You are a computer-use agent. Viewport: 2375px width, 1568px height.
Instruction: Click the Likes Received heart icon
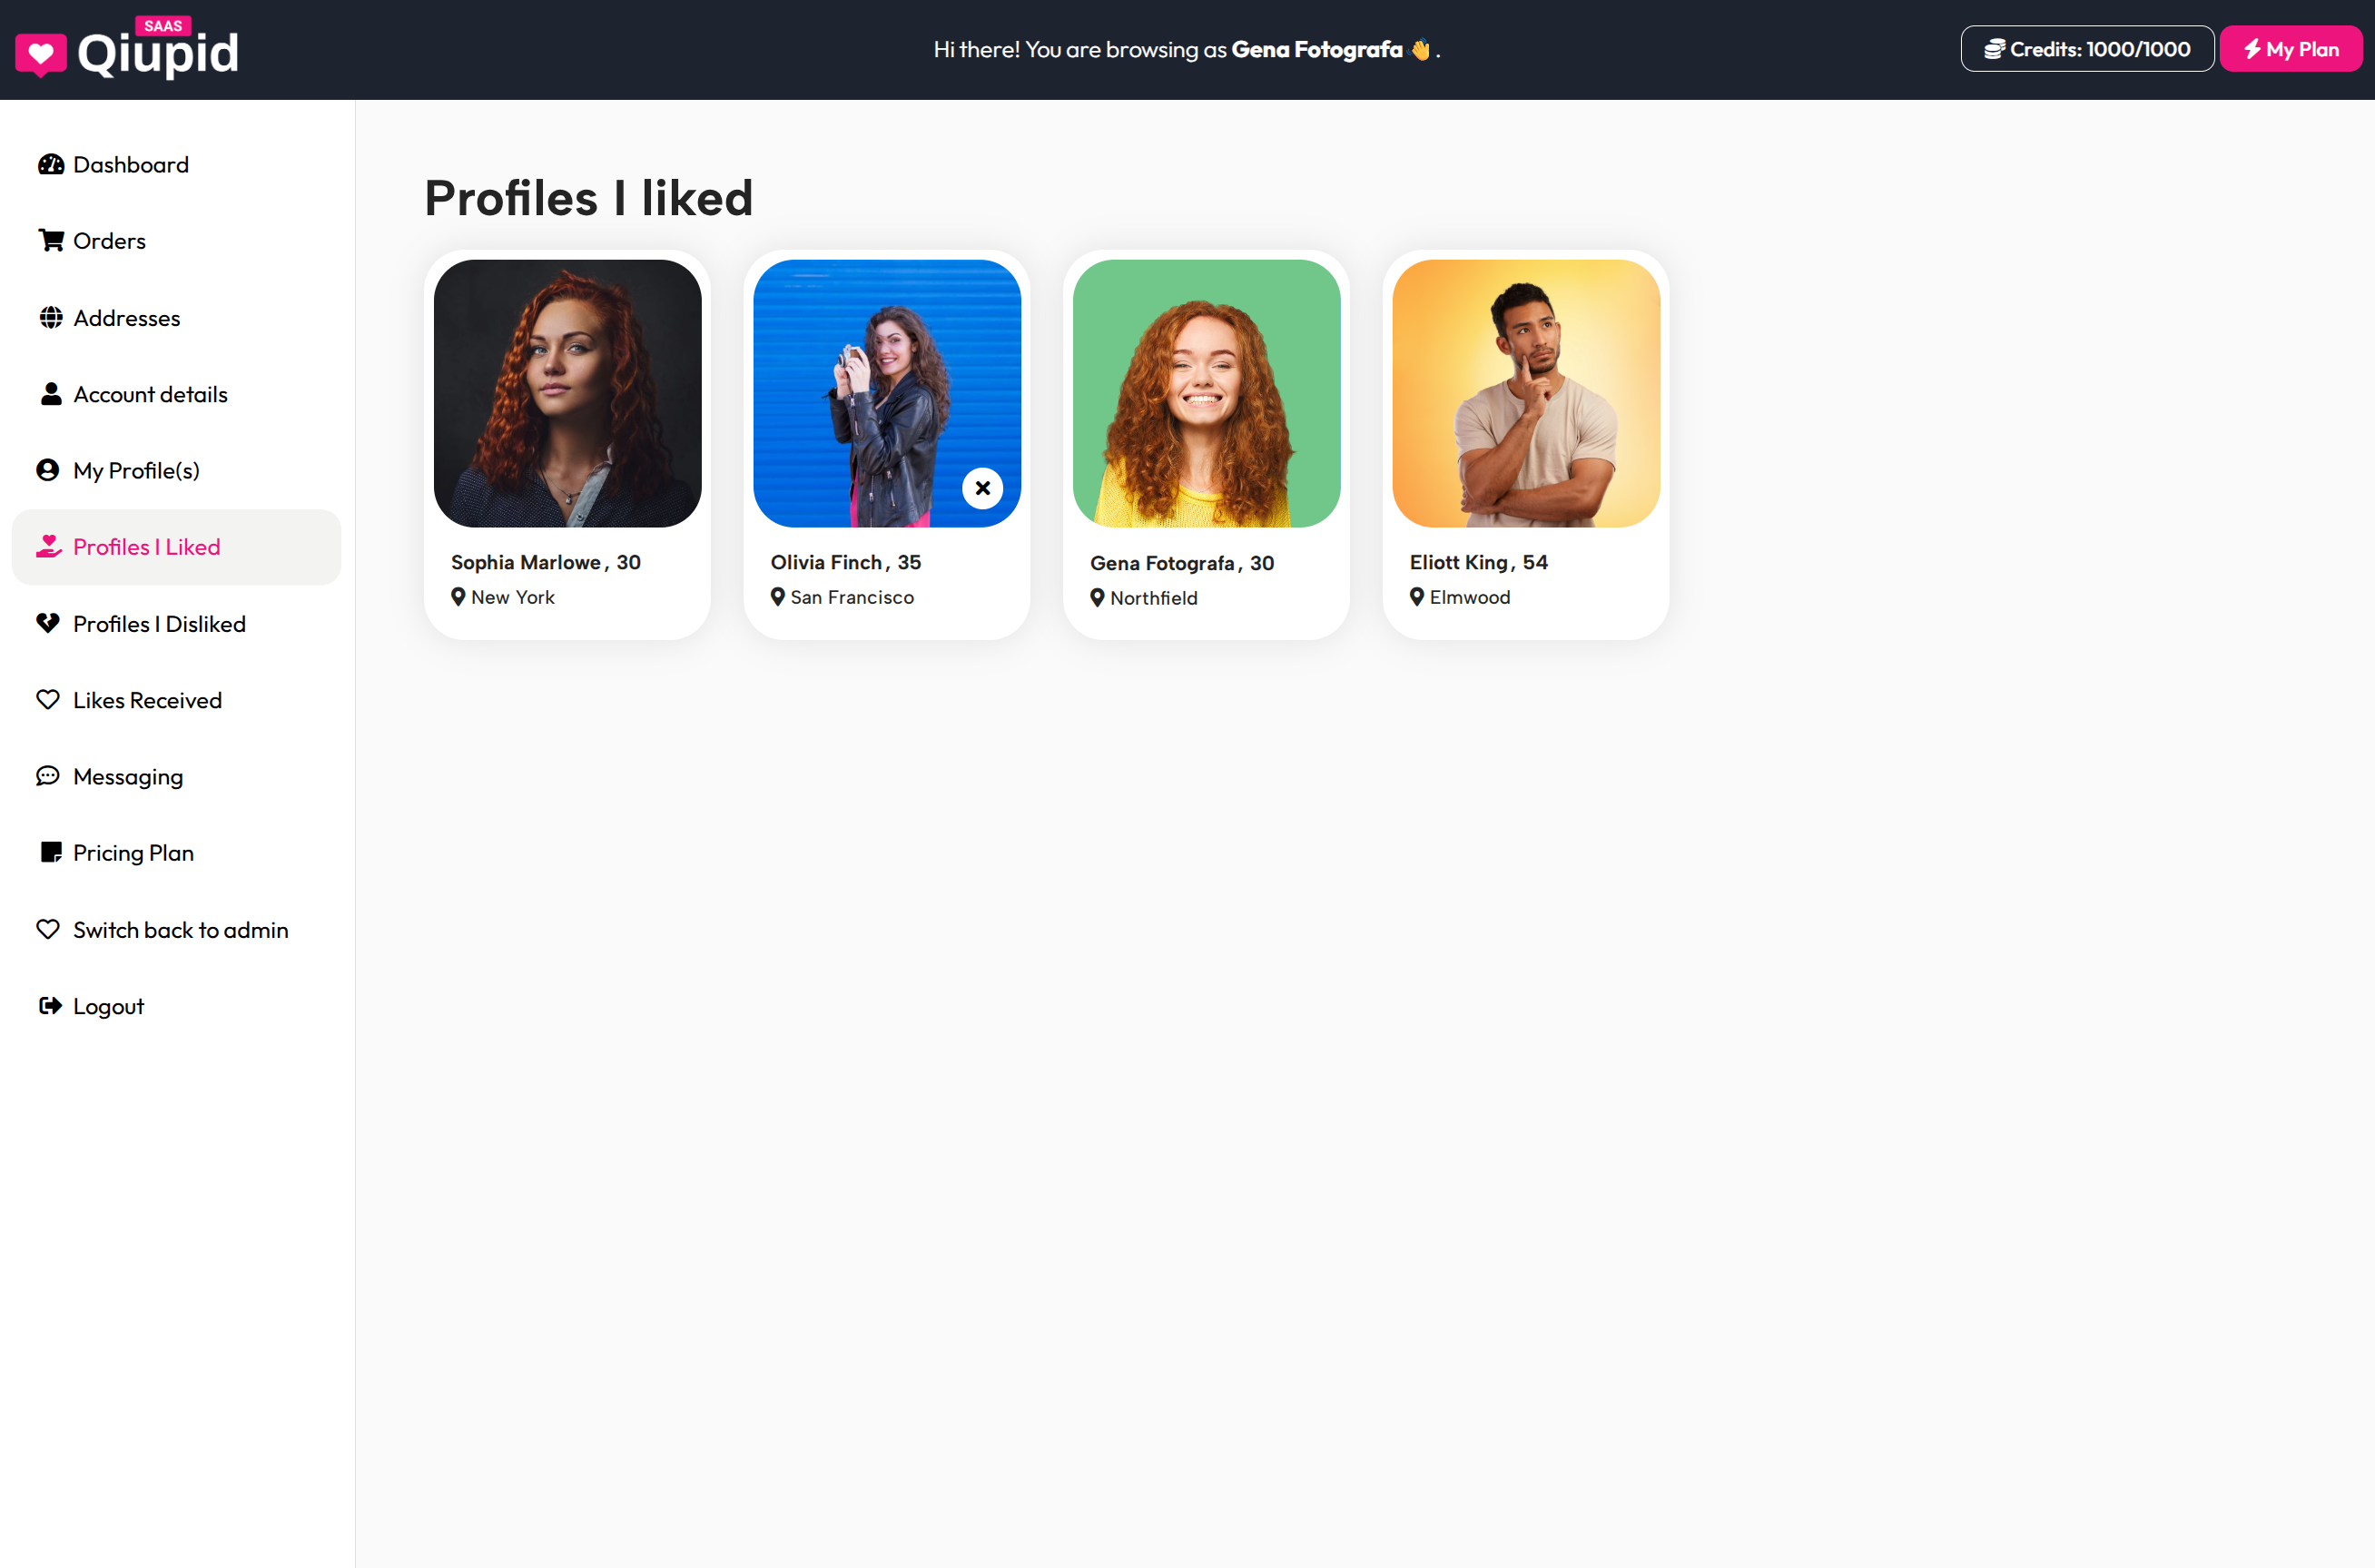coord(50,700)
